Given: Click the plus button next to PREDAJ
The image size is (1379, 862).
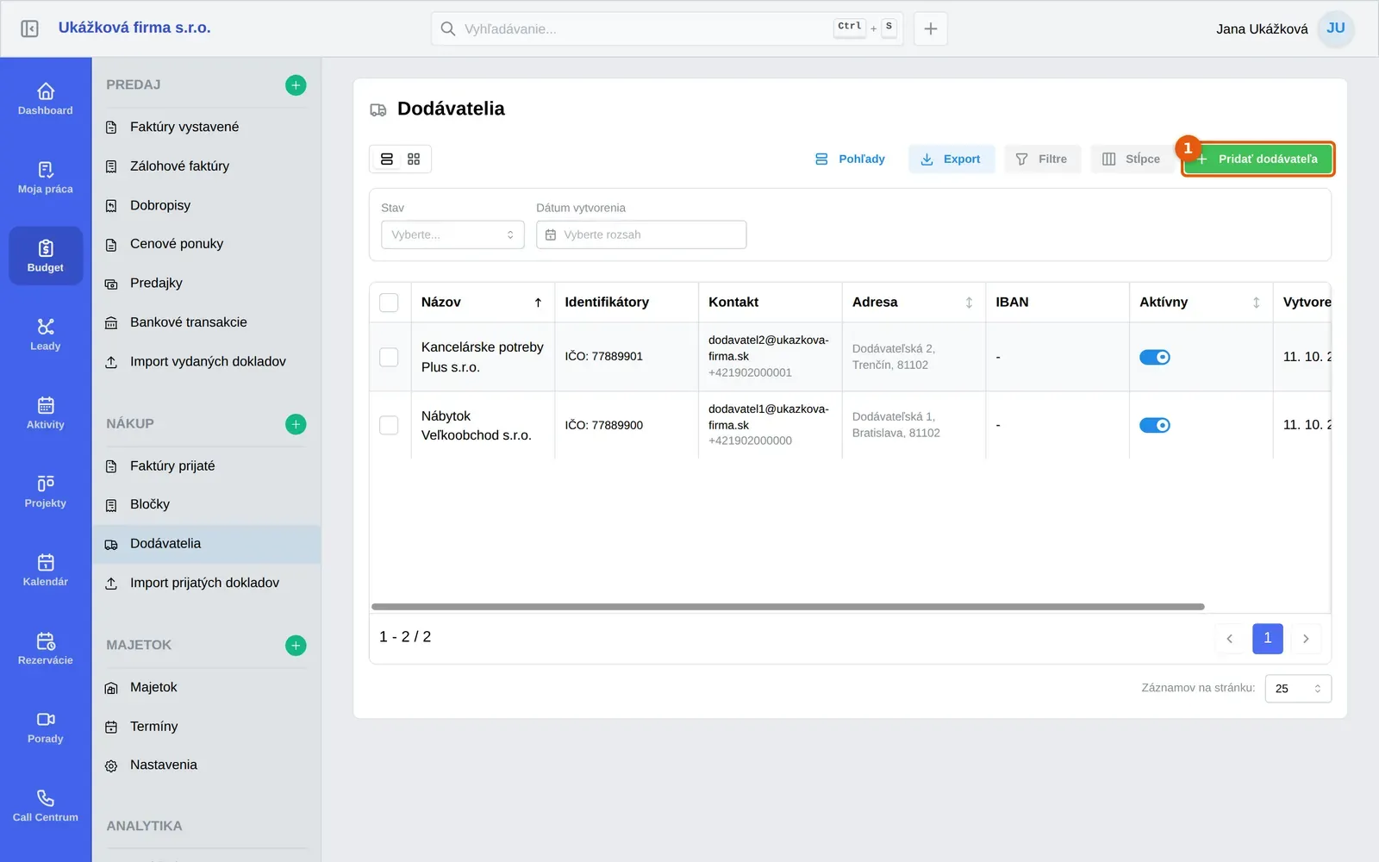Looking at the screenshot, I should (296, 85).
